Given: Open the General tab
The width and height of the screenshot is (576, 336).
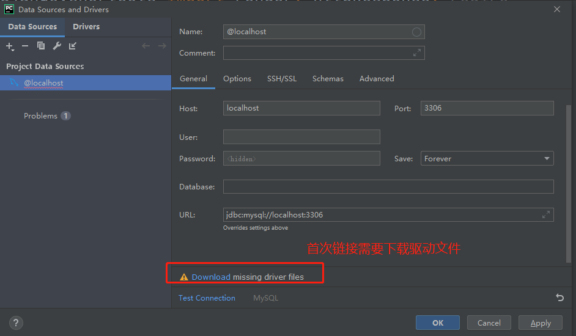Looking at the screenshot, I should tap(193, 79).
